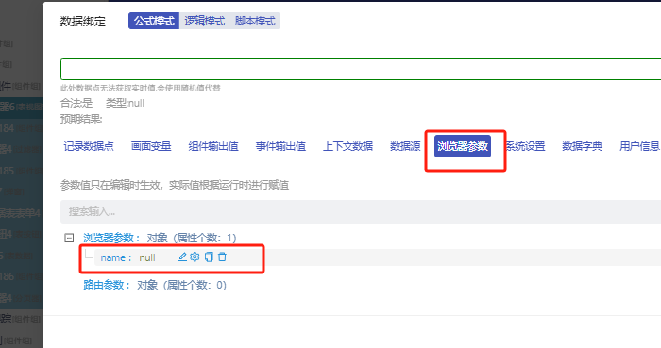Click the 类型:null text

pyautogui.click(x=125, y=103)
